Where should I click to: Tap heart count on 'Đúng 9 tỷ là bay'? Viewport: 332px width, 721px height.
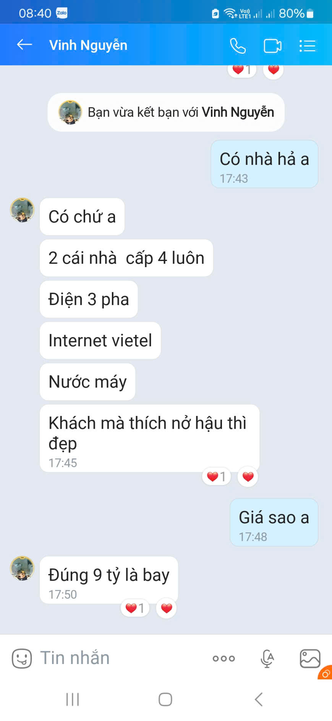pyautogui.click(x=135, y=608)
